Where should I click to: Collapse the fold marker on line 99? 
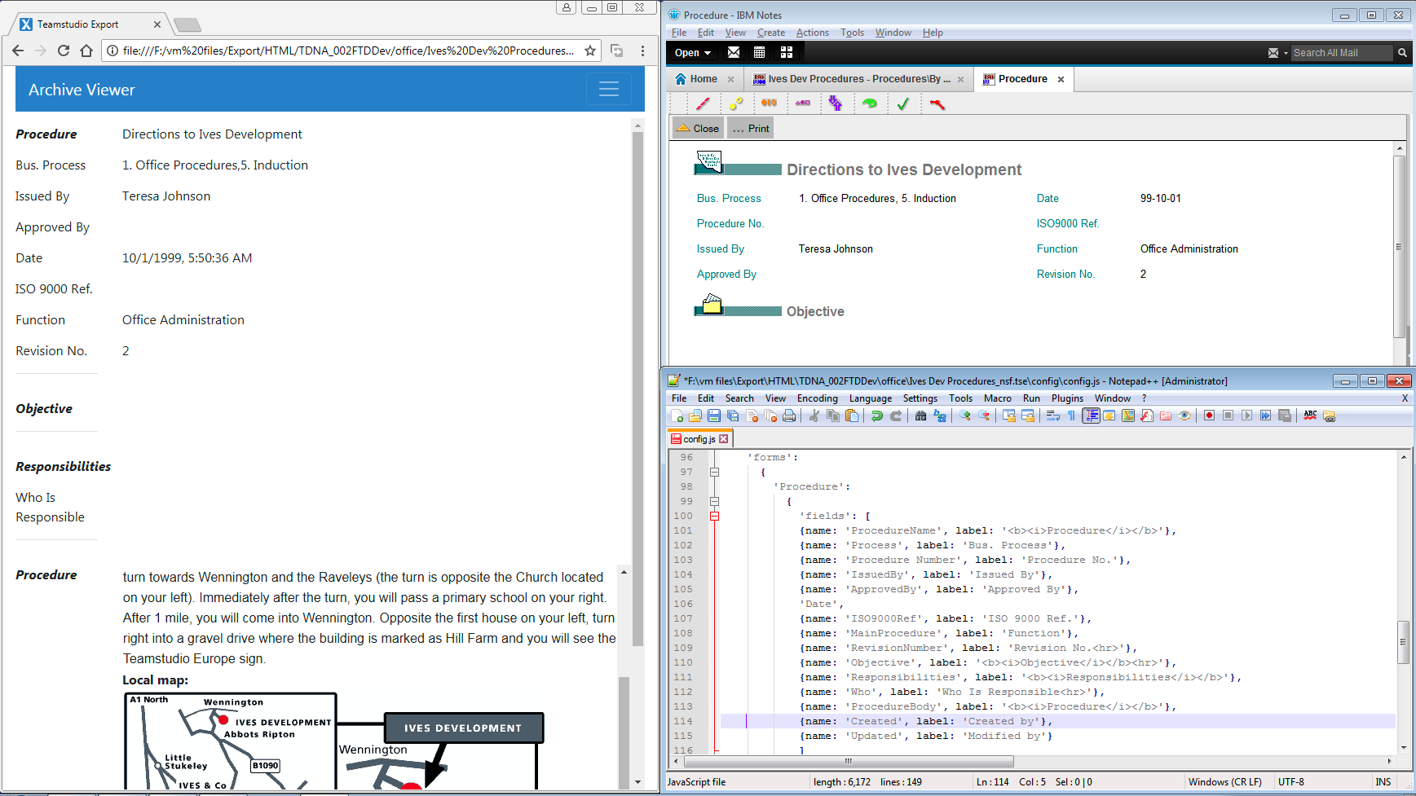pos(714,501)
